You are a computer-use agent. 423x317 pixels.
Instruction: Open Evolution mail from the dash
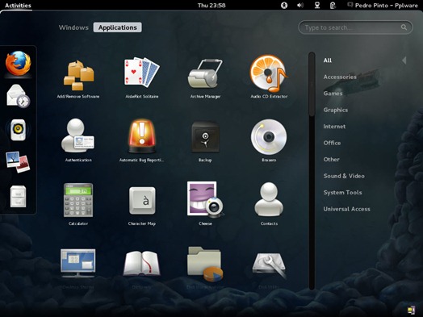click(18, 96)
